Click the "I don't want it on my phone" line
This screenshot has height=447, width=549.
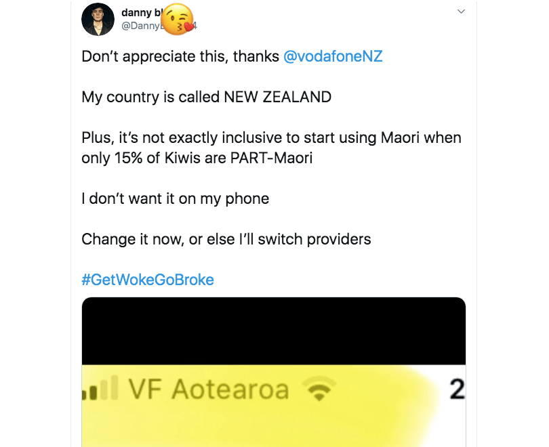[x=175, y=198]
